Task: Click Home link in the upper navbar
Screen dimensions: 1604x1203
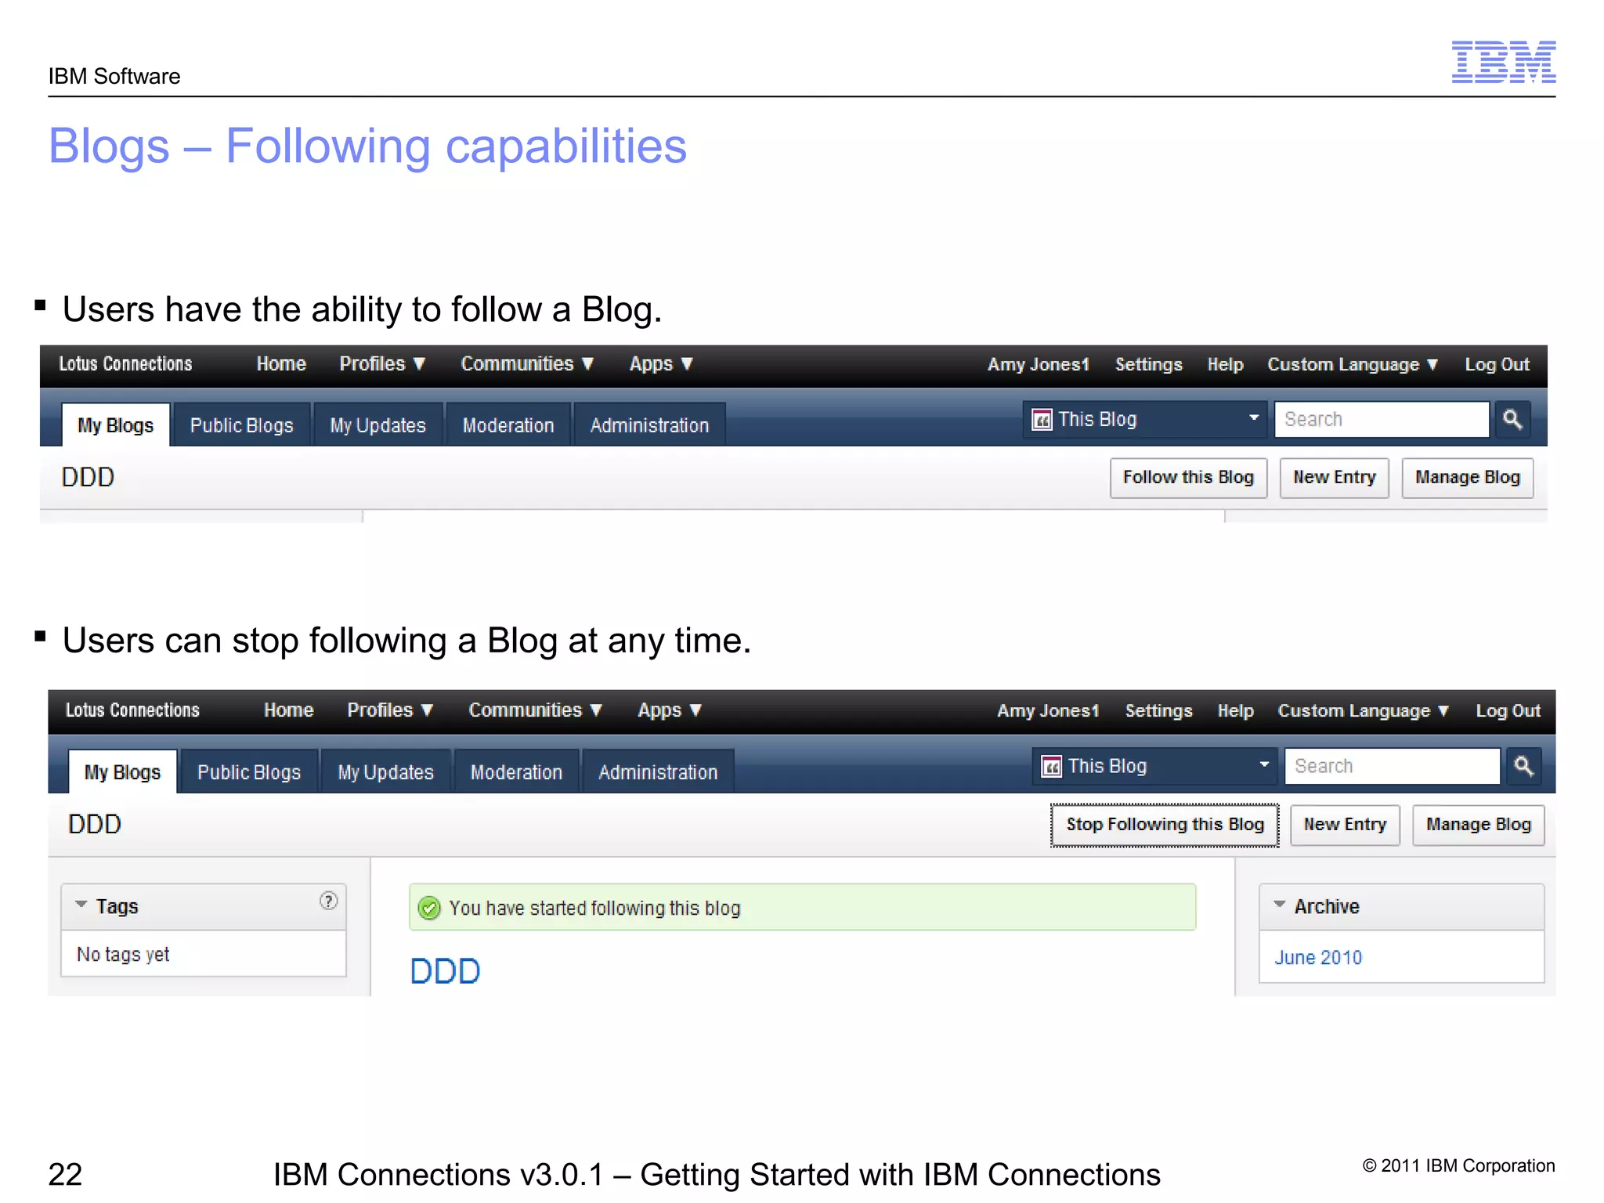Action: (281, 364)
